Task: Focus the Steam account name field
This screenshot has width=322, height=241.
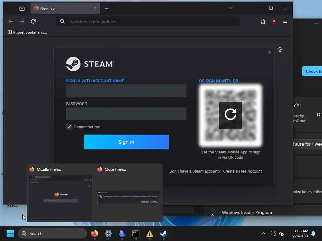Action: 126,91
